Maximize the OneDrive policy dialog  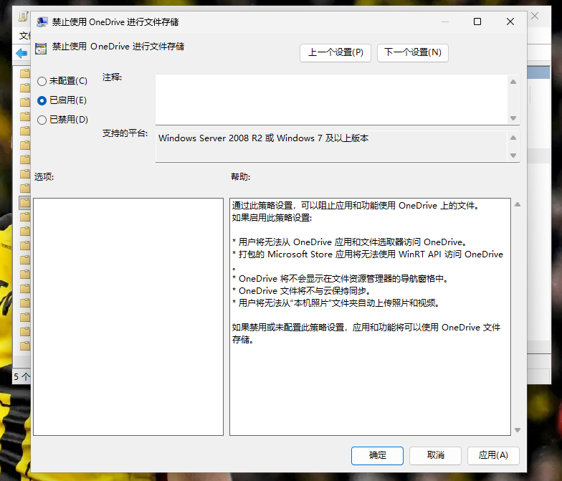pos(477,22)
